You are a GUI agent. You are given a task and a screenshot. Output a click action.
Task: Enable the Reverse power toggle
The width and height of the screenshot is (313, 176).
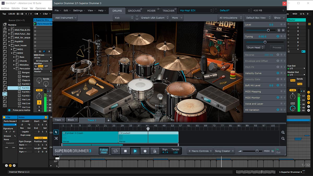(278, 55)
